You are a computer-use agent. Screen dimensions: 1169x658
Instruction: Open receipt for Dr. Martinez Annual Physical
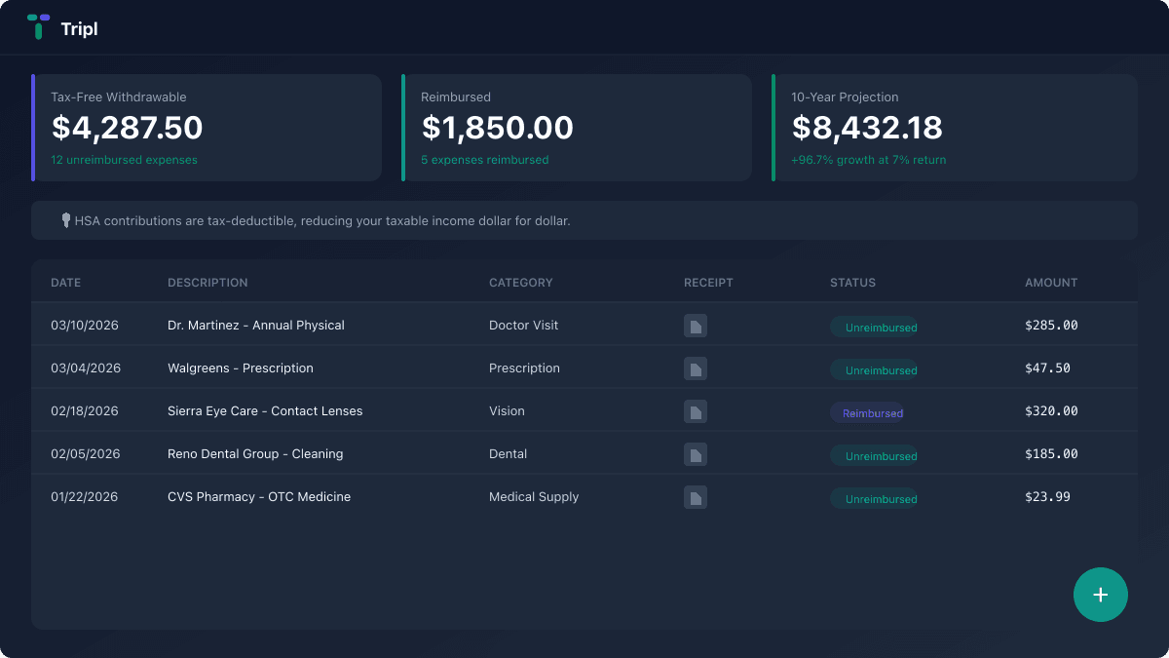coord(696,326)
